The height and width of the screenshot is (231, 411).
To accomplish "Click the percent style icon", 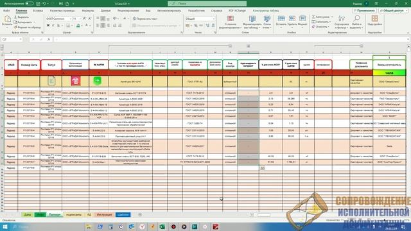I will pyautogui.click(x=195, y=26).
